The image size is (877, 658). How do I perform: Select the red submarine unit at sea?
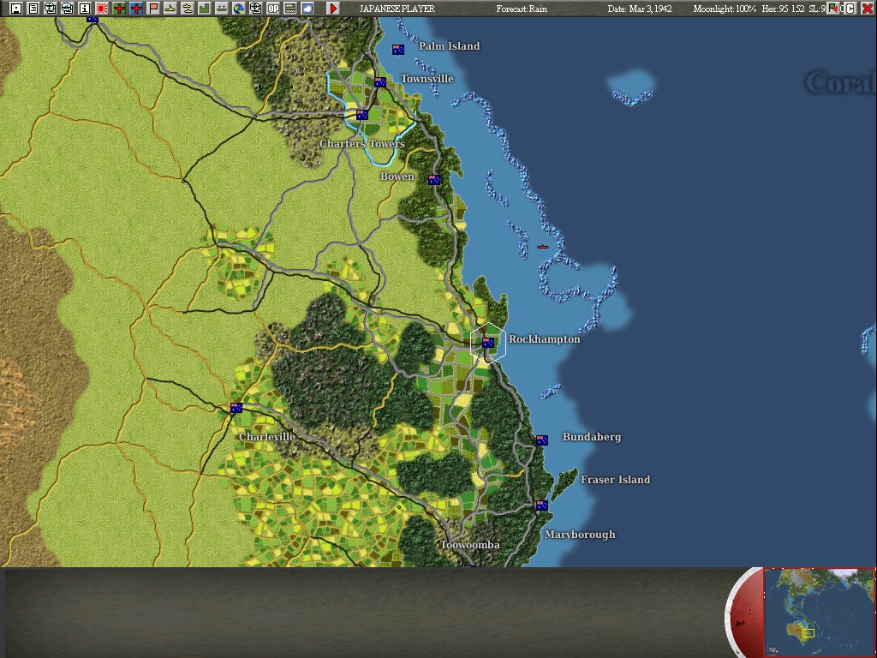click(x=542, y=246)
